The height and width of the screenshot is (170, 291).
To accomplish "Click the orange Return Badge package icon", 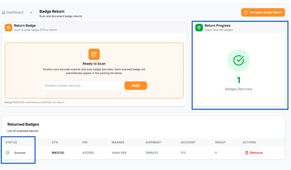I will pos(8,27).
